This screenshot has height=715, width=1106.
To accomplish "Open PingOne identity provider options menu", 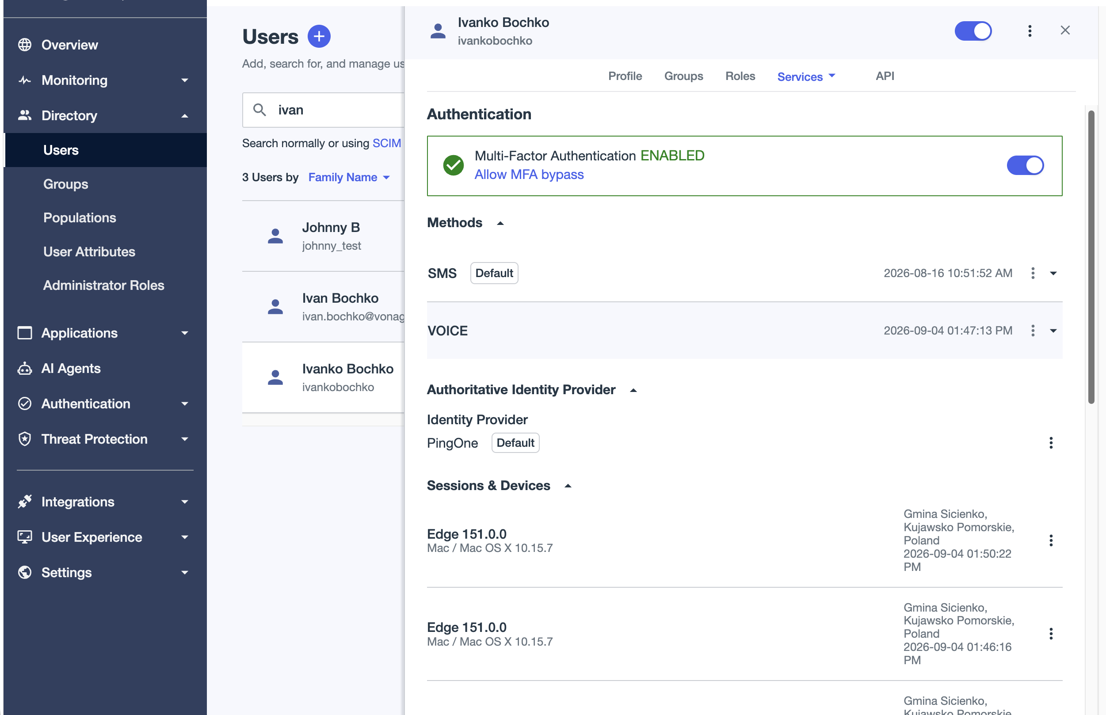I will (x=1051, y=443).
